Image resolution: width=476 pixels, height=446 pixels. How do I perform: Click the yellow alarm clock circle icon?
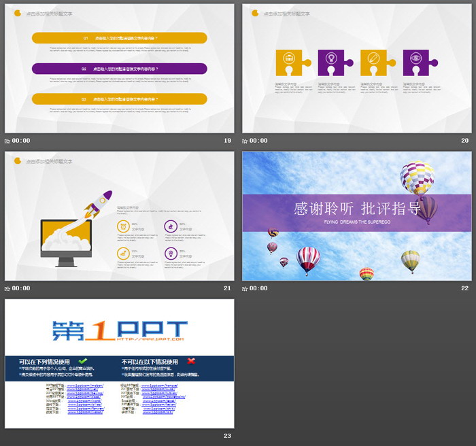pos(123,226)
